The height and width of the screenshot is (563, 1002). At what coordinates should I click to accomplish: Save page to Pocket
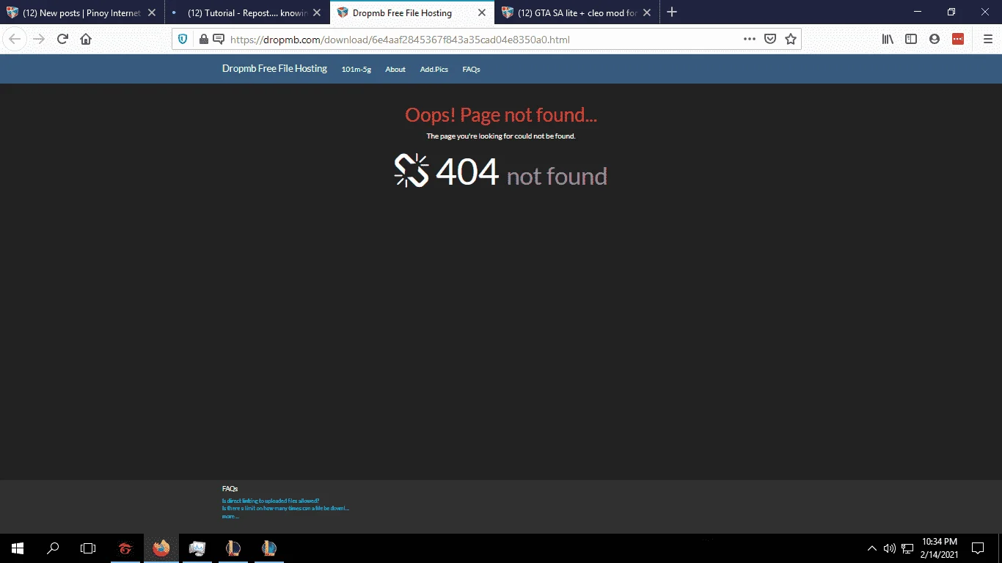tap(770, 40)
